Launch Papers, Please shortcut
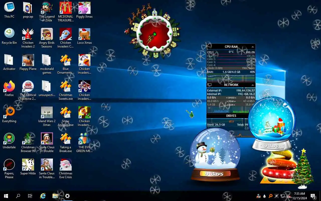321x201 pixels. (x=9, y=169)
